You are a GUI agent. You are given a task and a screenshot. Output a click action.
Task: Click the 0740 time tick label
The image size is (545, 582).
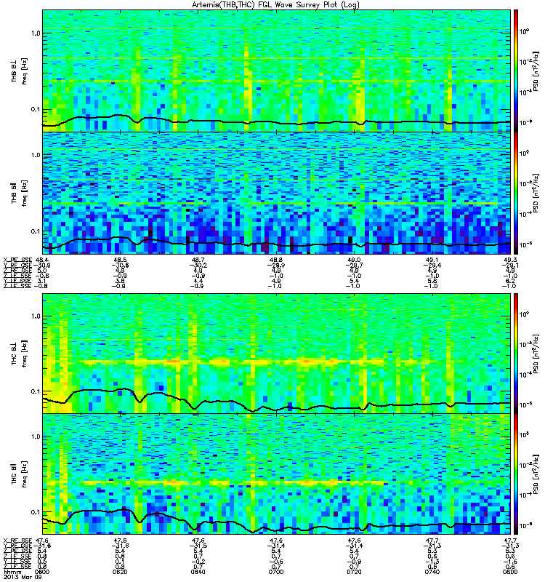click(432, 572)
